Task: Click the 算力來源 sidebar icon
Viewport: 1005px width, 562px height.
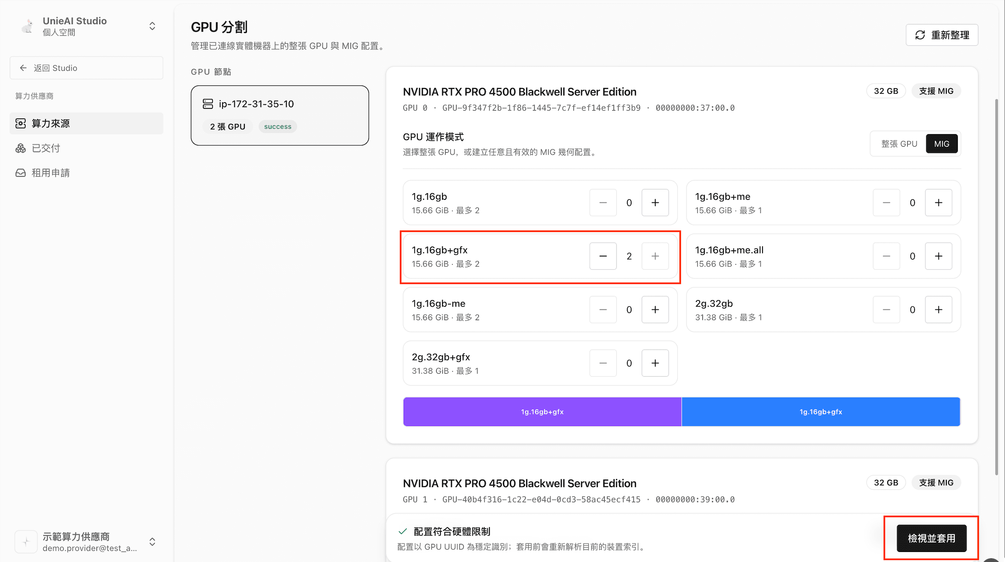Action: [21, 124]
